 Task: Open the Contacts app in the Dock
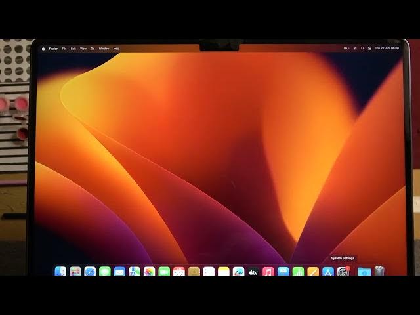(x=194, y=271)
